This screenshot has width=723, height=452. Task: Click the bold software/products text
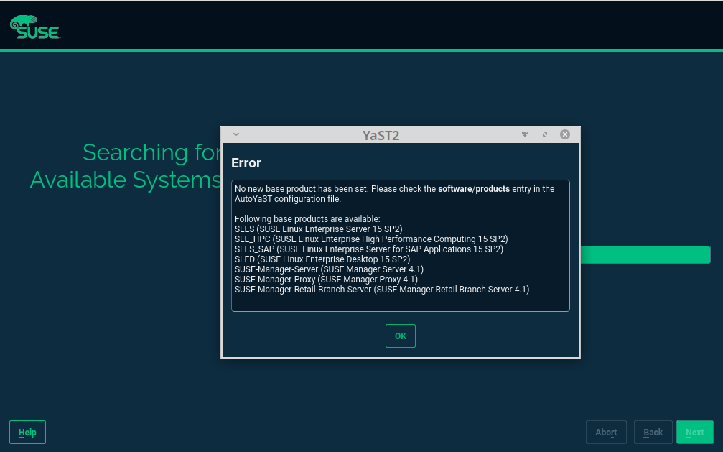point(474,189)
